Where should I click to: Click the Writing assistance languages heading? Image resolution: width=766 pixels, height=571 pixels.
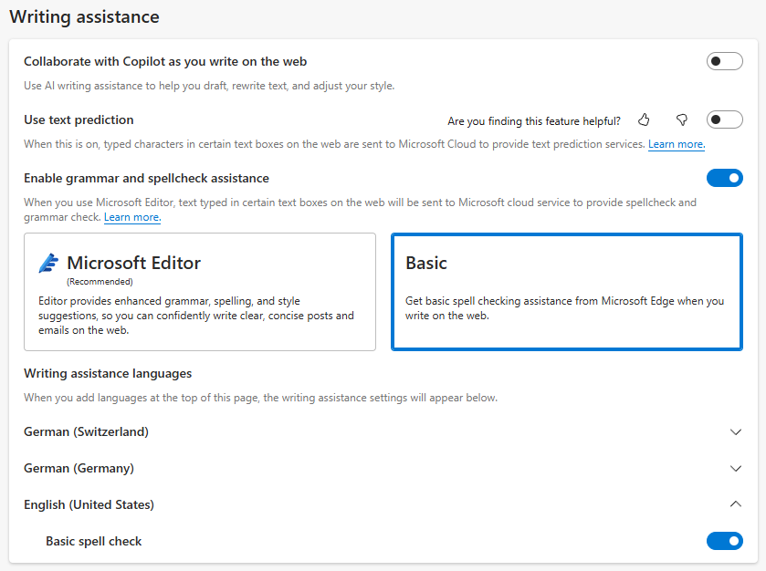click(x=108, y=373)
